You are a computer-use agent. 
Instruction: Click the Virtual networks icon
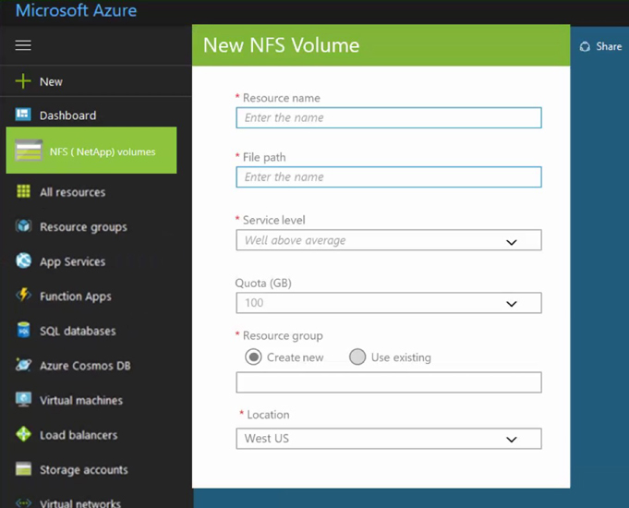(x=23, y=502)
